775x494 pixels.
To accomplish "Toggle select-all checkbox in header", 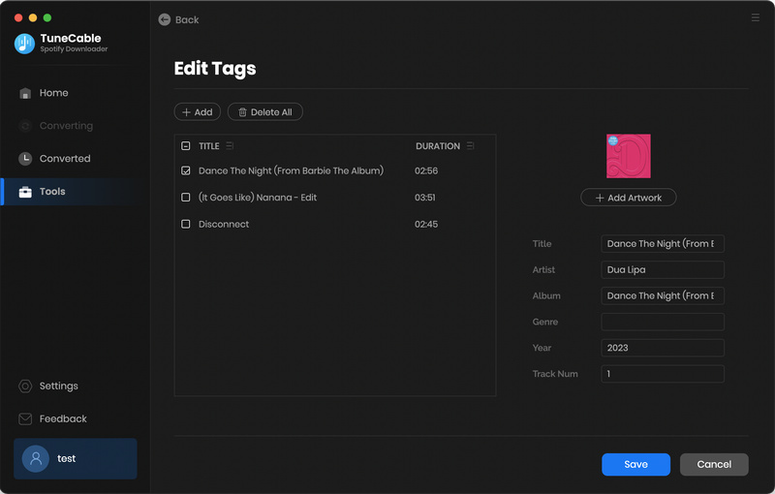I will pyautogui.click(x=186, y=145).
